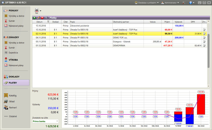
Task: Open the Administrator user dropdown
Action: coord(170,3)
